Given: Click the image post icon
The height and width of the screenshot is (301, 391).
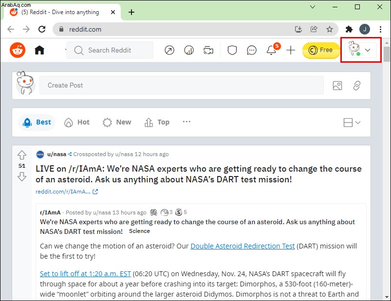Looking at the screenshot, I should point(337,86).
